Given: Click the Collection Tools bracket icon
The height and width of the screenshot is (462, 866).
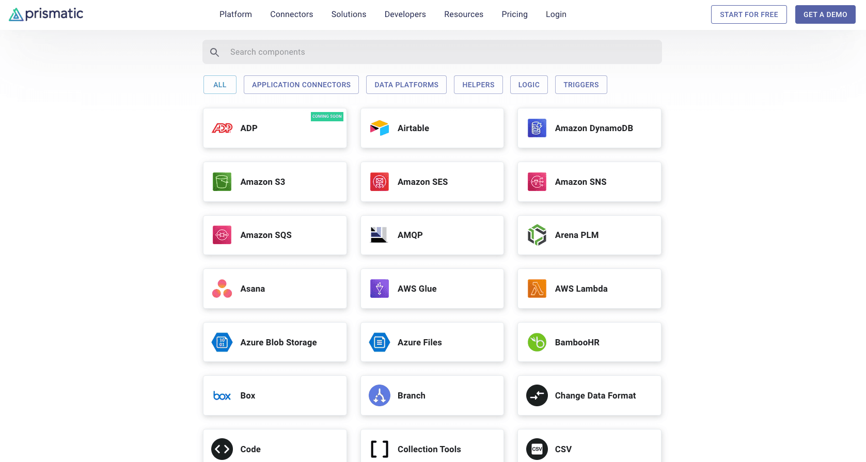Looking at the screenshot, I should pos(380,449).
